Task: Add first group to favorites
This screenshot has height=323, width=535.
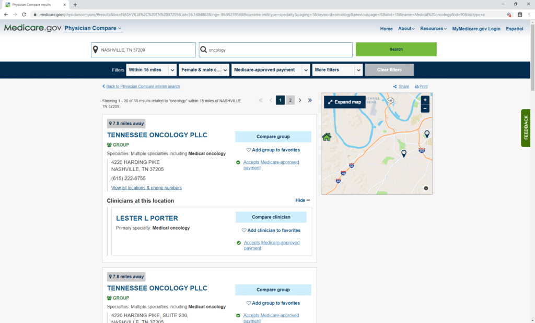Action: tap(273, 150)
